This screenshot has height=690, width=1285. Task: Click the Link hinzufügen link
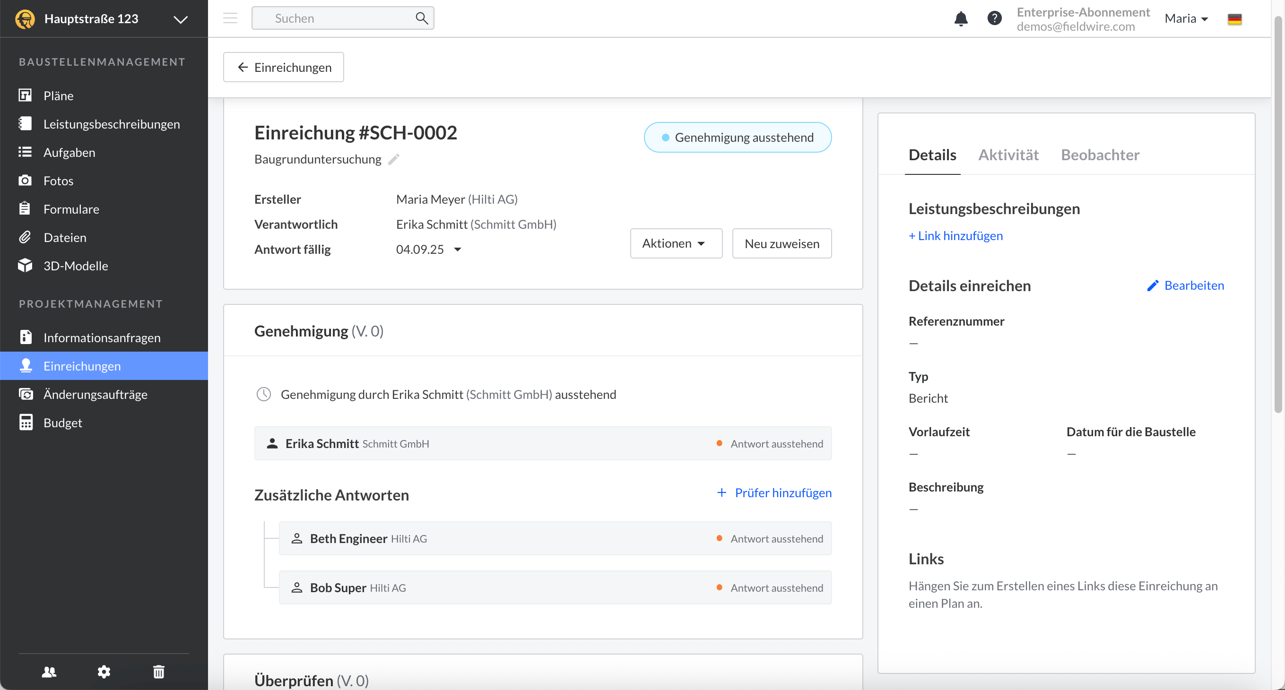coord(955,236)
